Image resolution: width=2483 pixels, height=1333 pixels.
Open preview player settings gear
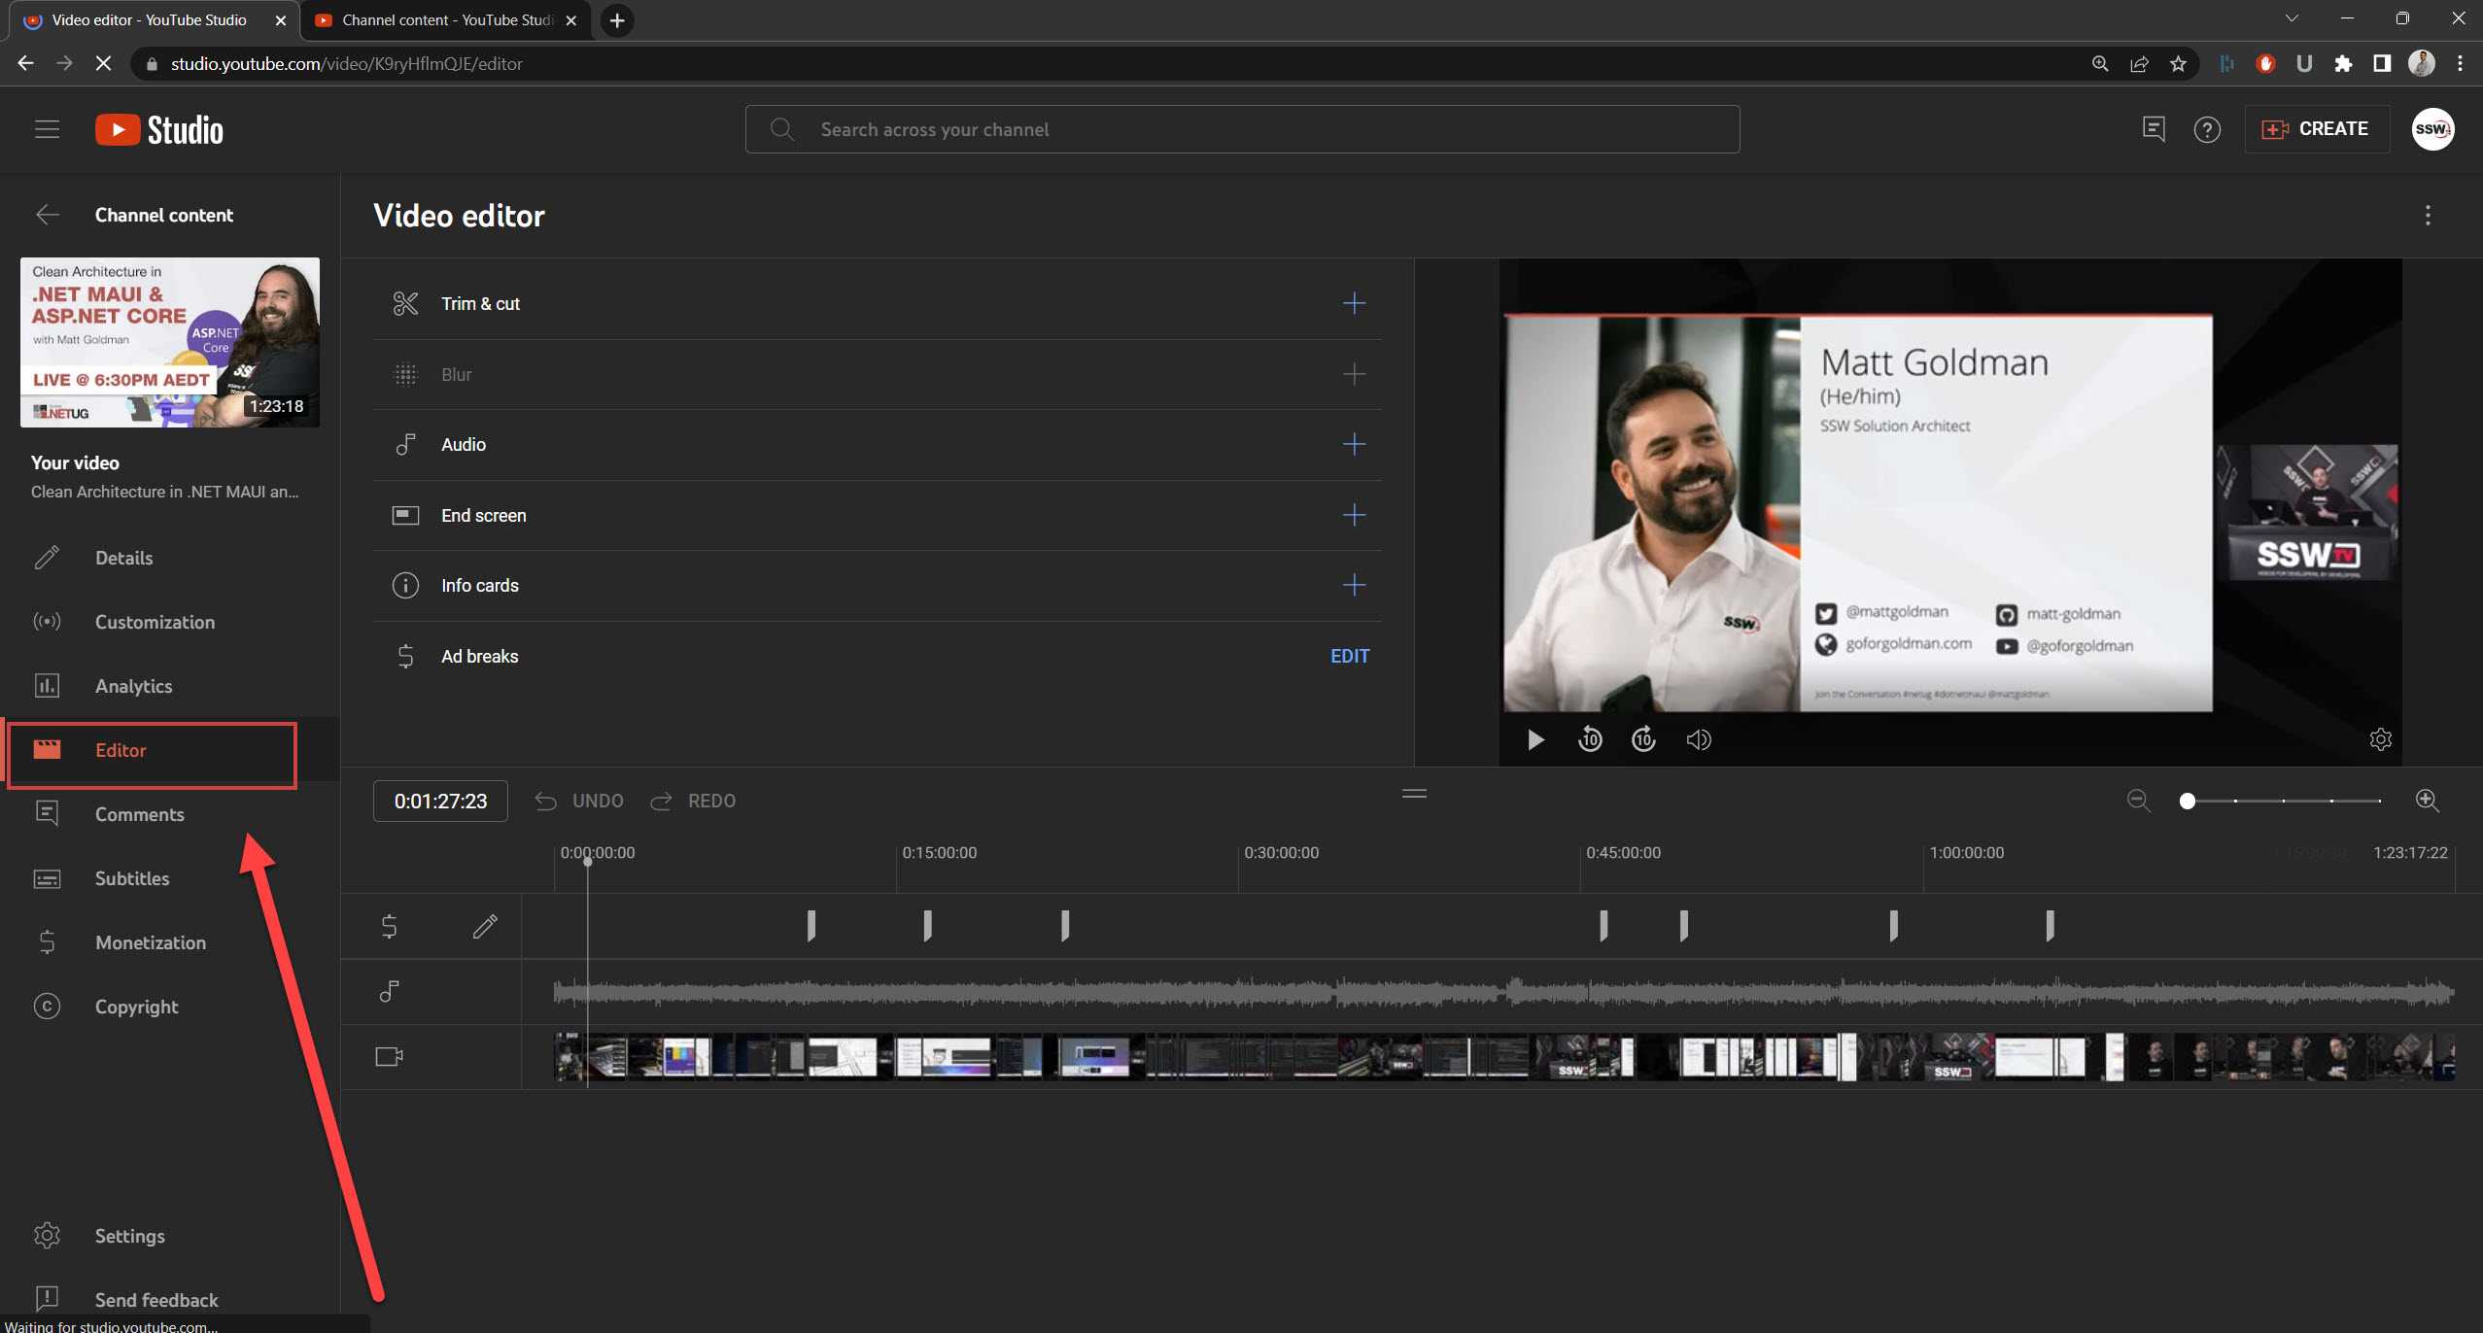pos(2380,740)
